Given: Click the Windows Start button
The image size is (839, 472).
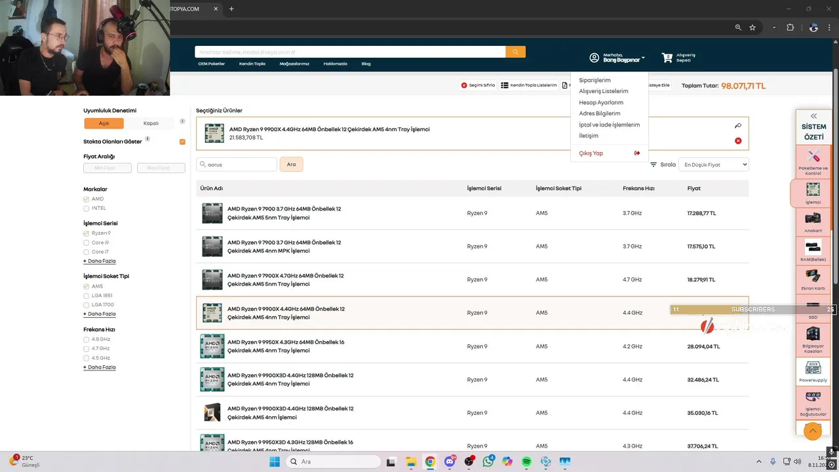Looking at the screenshot, I should (x=275, y=462).
